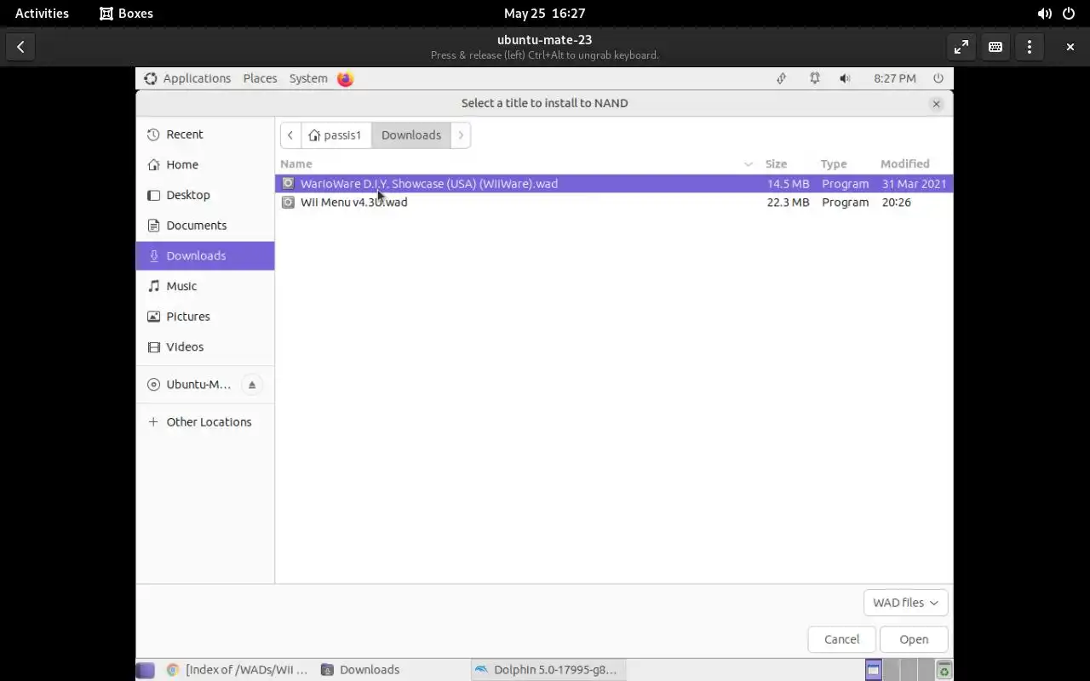The width and height of the screenshot is (1090, 681).
Task: Go to Home in the sidebar
Action: click(204, 165)
